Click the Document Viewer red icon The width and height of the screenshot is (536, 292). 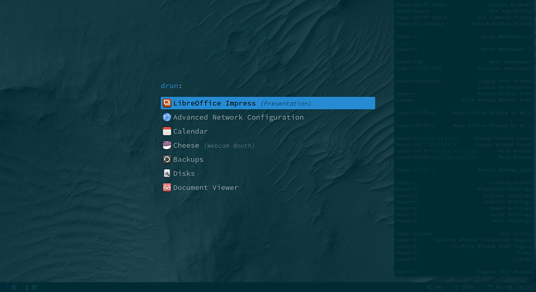pos(167,187)
